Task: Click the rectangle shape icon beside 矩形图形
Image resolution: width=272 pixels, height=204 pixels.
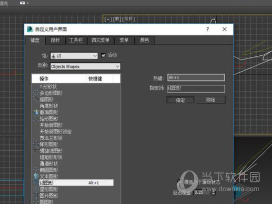Action: 36,119
